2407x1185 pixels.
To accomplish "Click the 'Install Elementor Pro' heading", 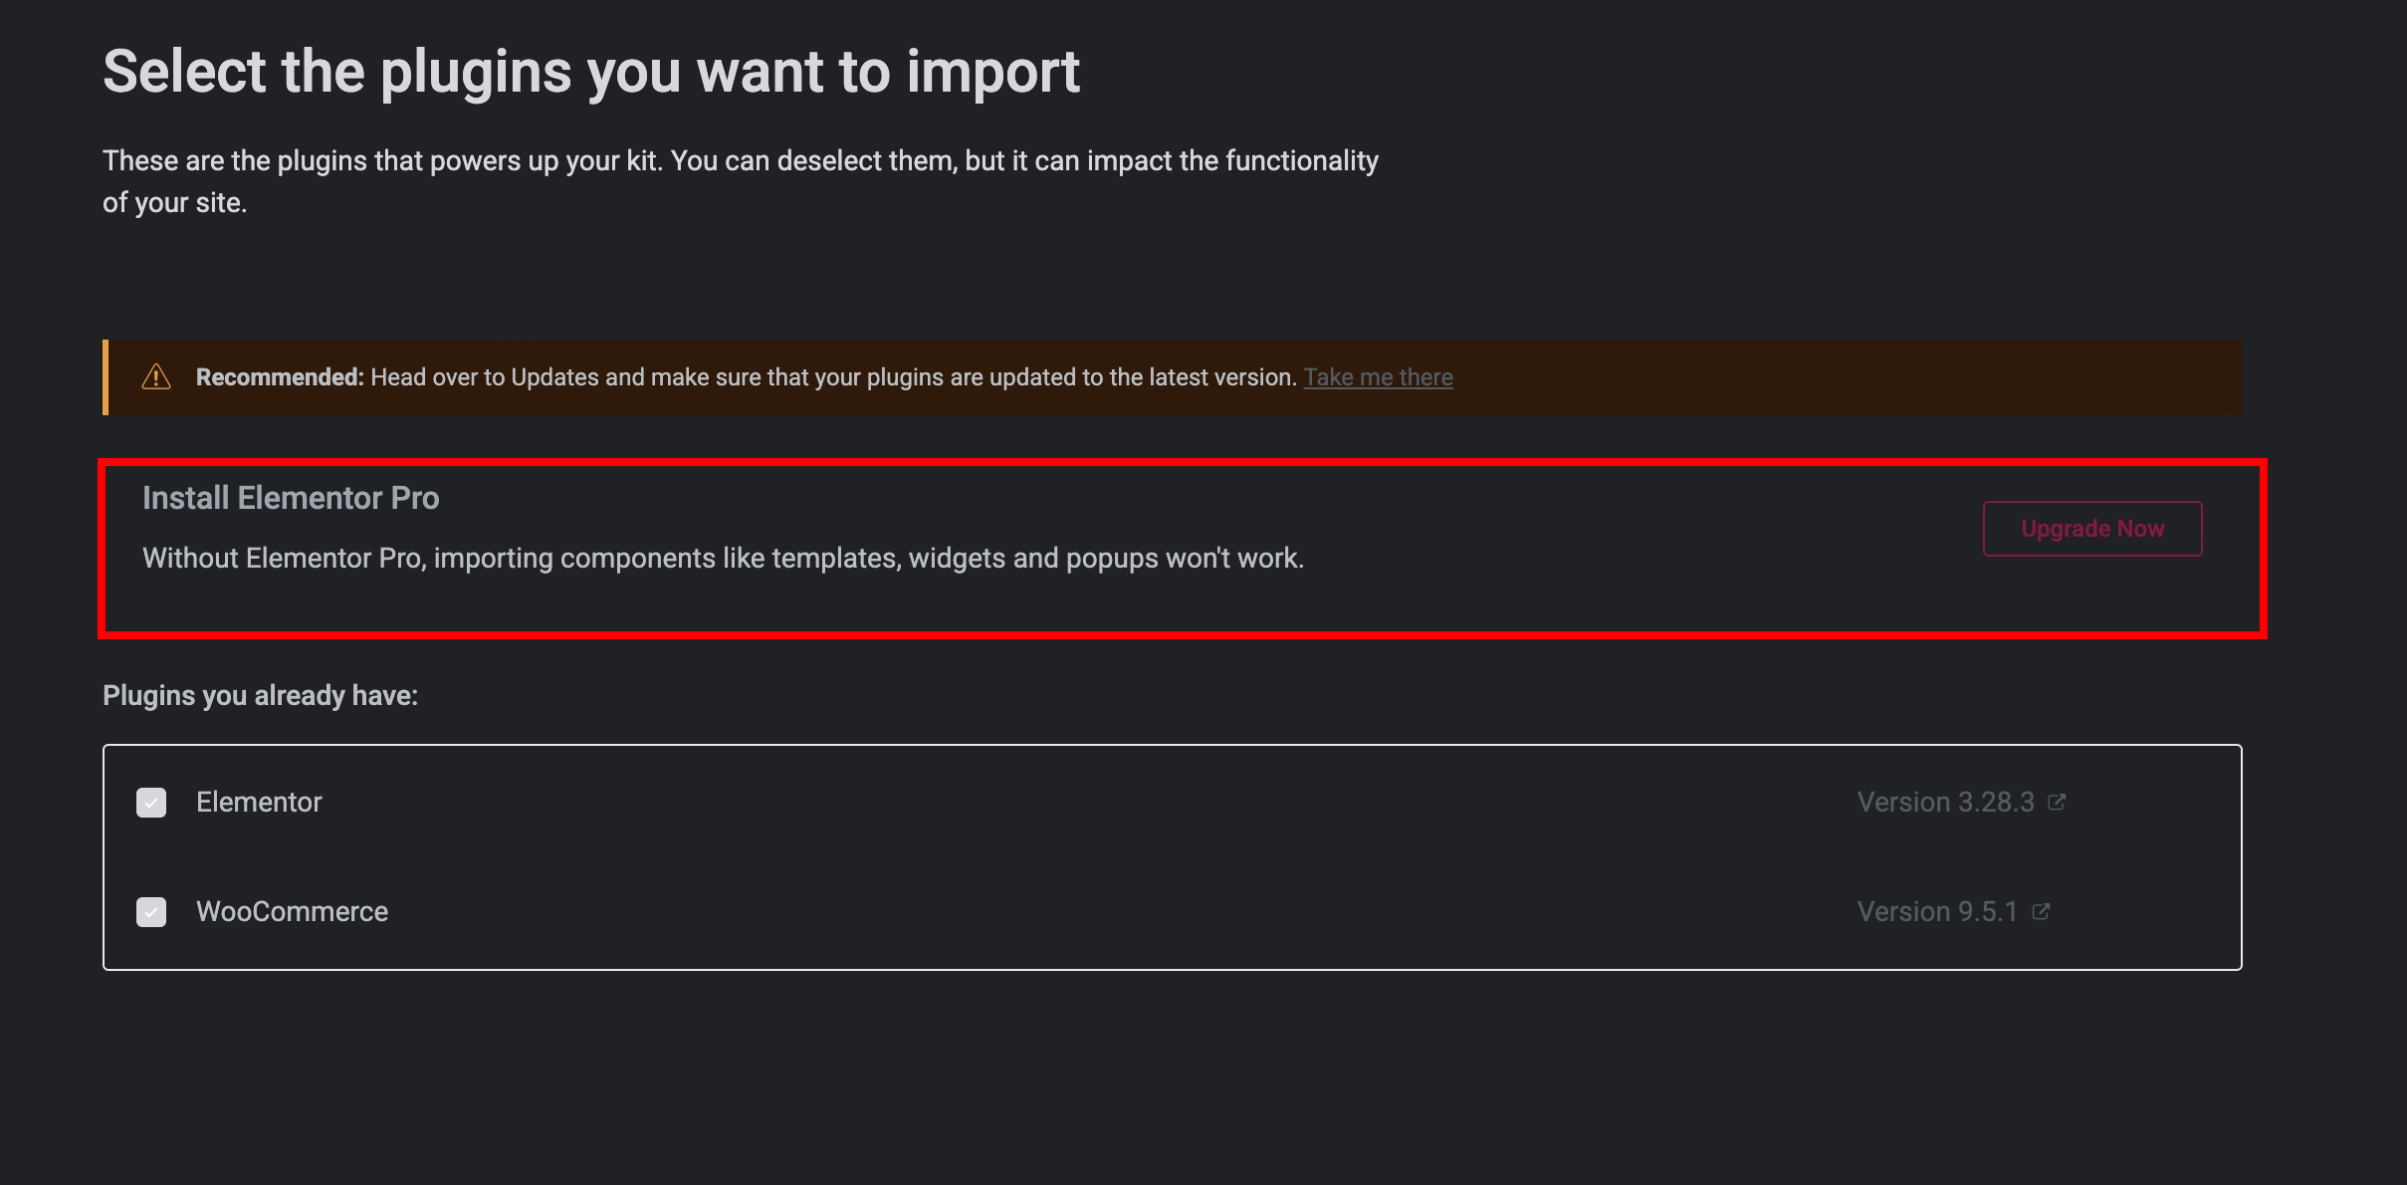I will tap(291, 498).
